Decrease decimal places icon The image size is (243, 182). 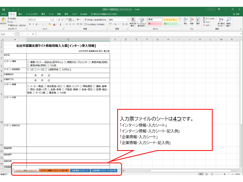[x=127, y=24]
